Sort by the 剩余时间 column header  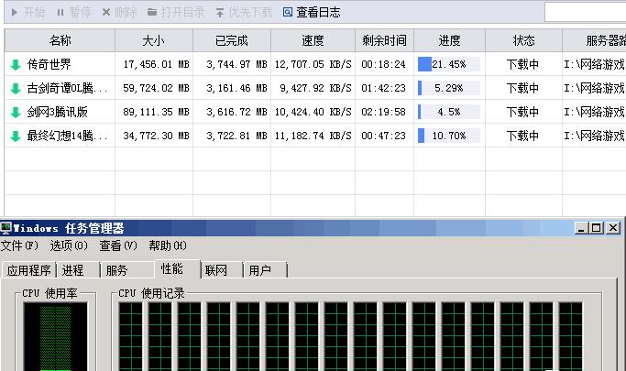[384, 40]
